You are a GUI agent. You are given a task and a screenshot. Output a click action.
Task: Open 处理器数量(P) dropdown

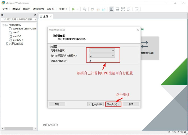click(x=102, y=51)
